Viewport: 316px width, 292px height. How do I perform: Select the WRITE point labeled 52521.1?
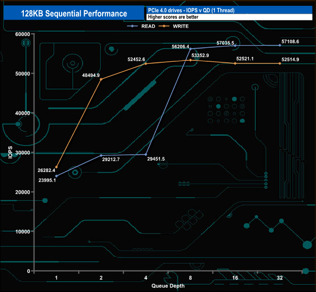[x=235, y=63]
